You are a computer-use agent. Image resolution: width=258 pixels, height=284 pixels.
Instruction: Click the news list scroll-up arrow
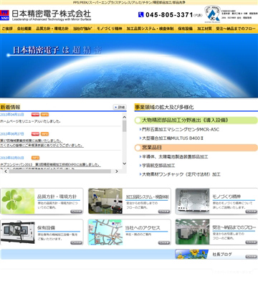124,117
